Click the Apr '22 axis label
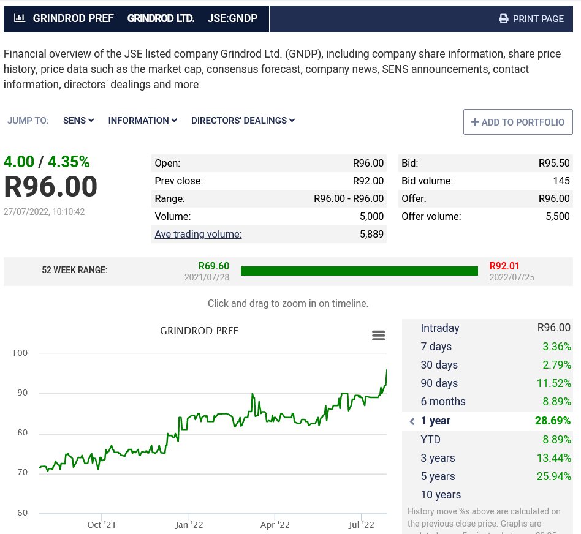The width and height of the screenshot is (581, 534). click(275, 525)
